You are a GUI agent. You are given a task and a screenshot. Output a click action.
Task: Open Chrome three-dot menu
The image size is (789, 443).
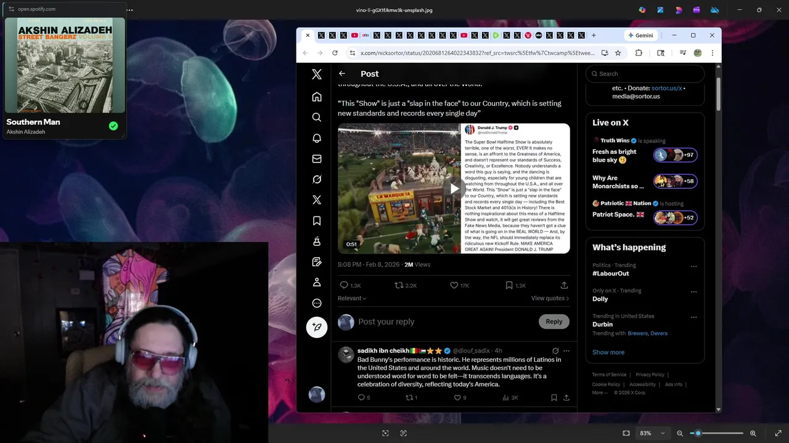(712, 53)
